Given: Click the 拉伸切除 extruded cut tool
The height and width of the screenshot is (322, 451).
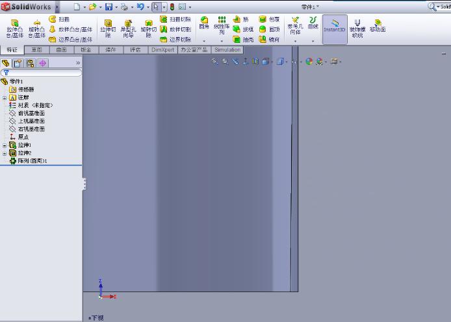Looking at the screenshot, I should [x=108, y=29].
